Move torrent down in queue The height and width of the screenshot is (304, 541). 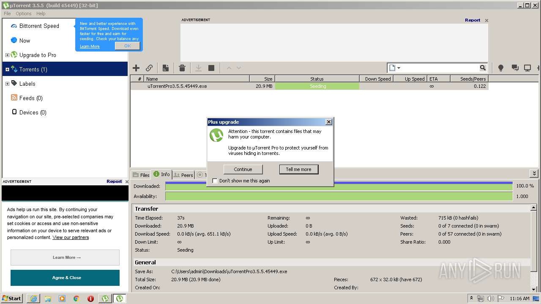click(x=239, y=68)
